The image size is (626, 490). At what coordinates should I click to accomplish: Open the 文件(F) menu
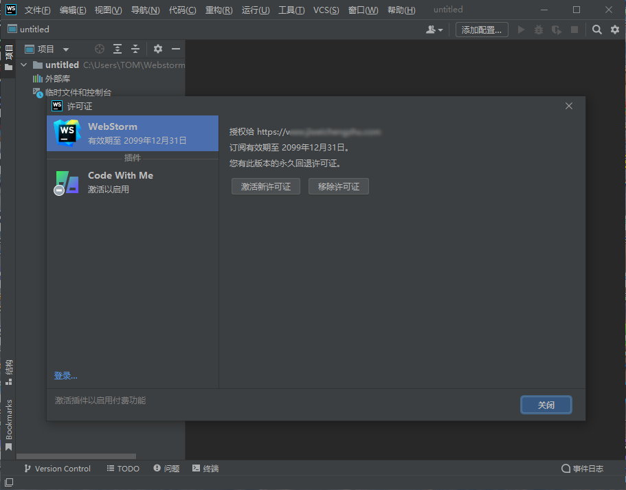38,10
